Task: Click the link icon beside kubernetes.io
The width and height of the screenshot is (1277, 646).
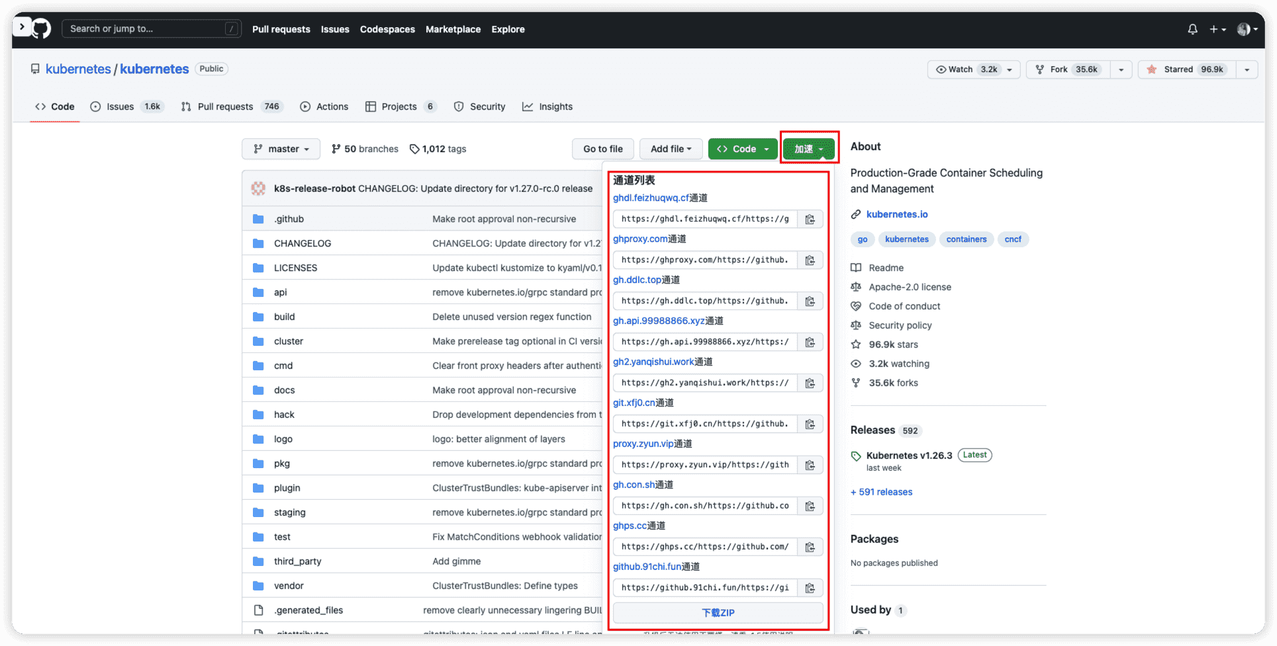Action: click(x=856, y=214)
